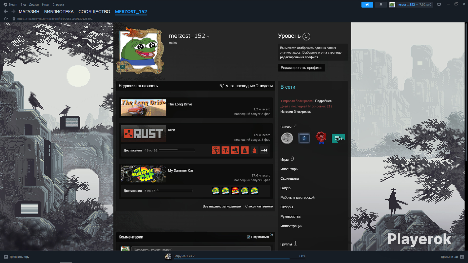Open Руководства link
Image resolution: width=468 pixels, height=263 pixels.
tap(290, 216)
